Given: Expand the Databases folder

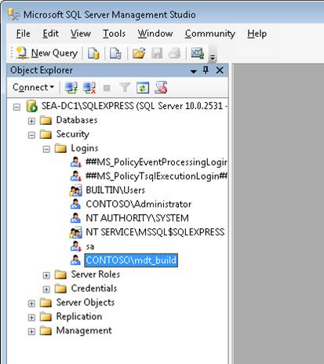Looking at the screenshot, I should [31, 121].
